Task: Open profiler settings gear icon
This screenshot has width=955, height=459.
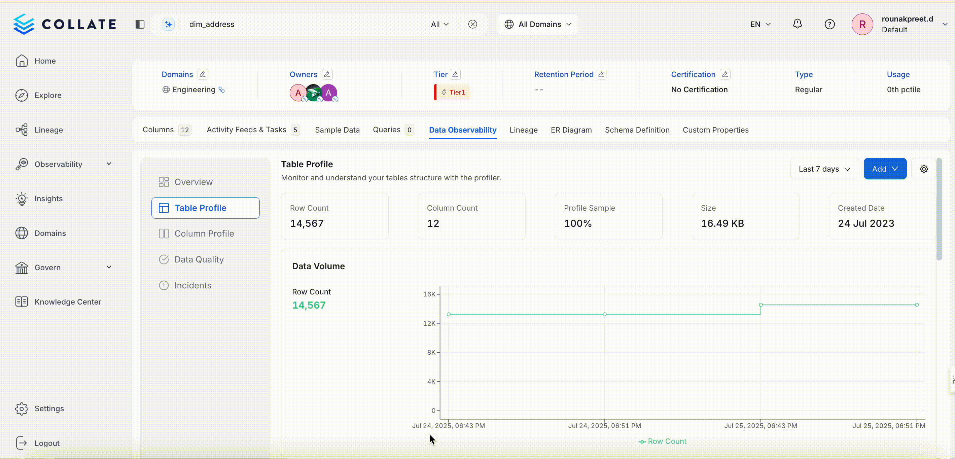Action: [x=923, y=169]
